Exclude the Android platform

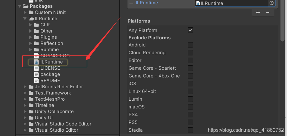(190, 45)
